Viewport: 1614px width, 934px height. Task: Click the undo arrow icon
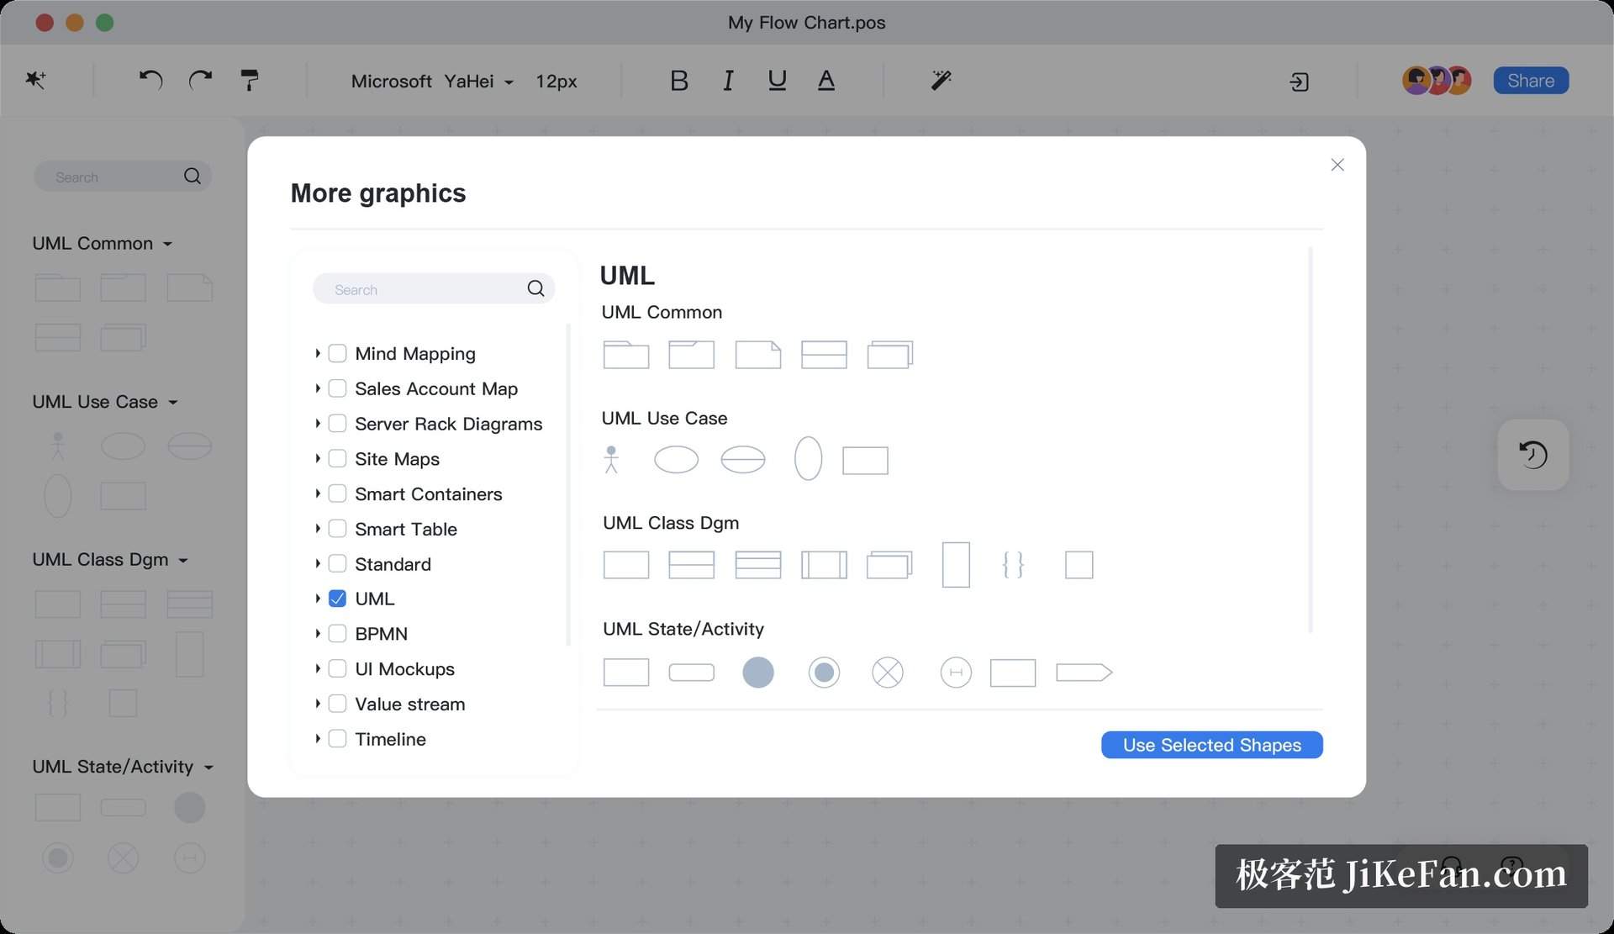[x=150, y=80]
